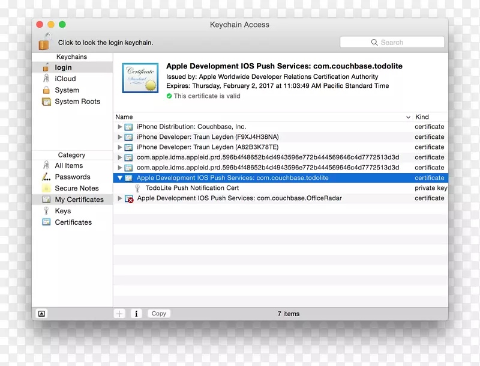Viewport: 480px width, 366px height.
Task: Click the info button in bottom bar
Action: (x=136, y=314)
